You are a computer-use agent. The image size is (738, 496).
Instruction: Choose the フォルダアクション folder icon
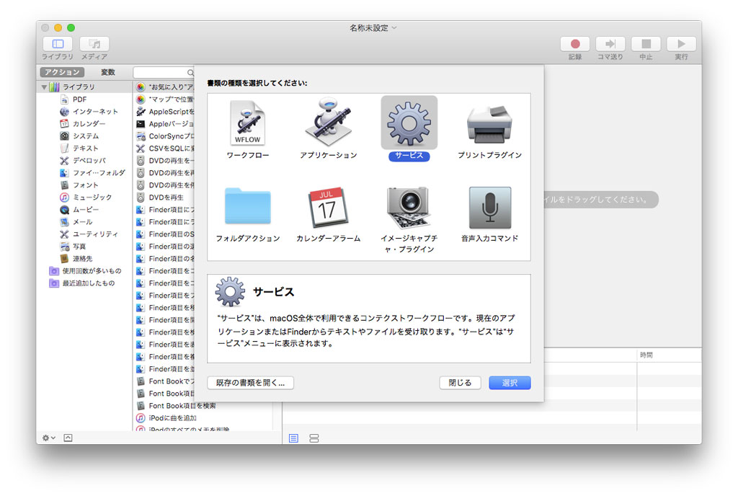click(248, 206)
